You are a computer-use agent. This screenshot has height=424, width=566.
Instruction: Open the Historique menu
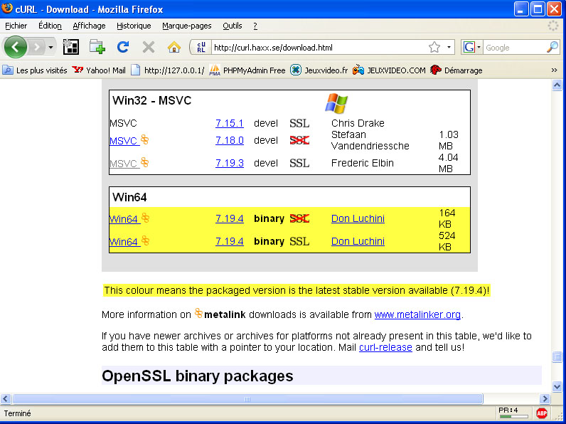tap(134, 26)
